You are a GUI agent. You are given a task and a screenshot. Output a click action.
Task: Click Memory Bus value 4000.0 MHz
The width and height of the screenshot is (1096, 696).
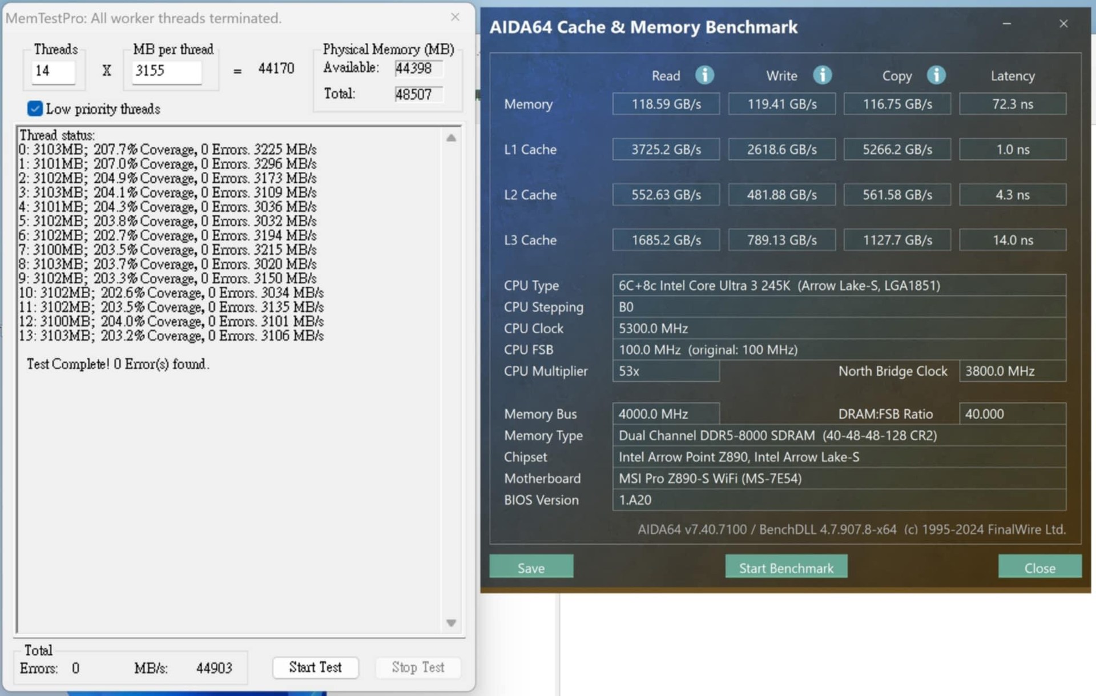tap(666, 414)
